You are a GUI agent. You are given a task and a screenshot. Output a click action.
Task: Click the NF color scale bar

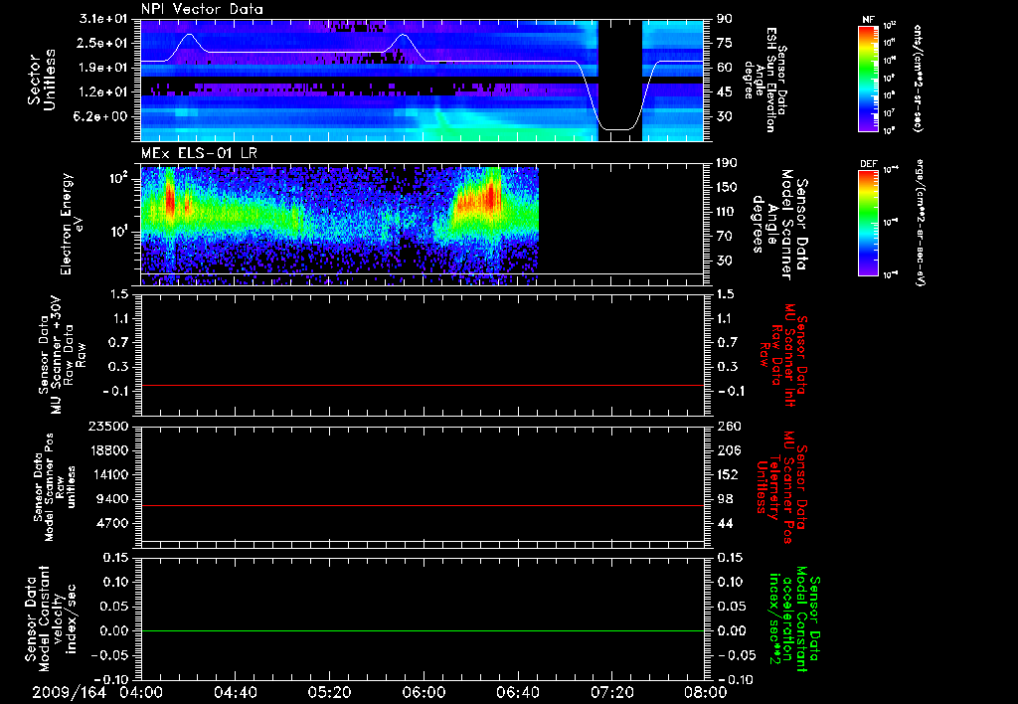pyautogui.click(x=868, y=78)
